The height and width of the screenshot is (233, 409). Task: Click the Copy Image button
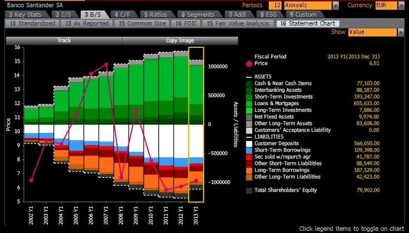click(180, 41)
